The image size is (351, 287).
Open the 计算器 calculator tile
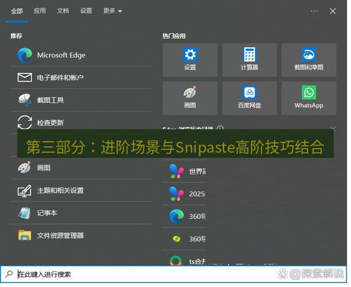coord(249,60)
